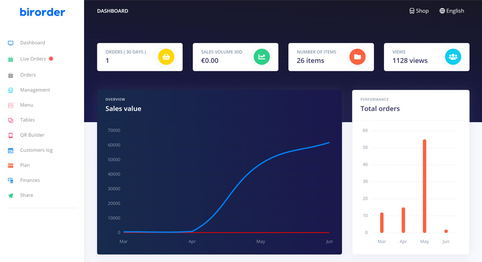Click the birorder logo

43,12
